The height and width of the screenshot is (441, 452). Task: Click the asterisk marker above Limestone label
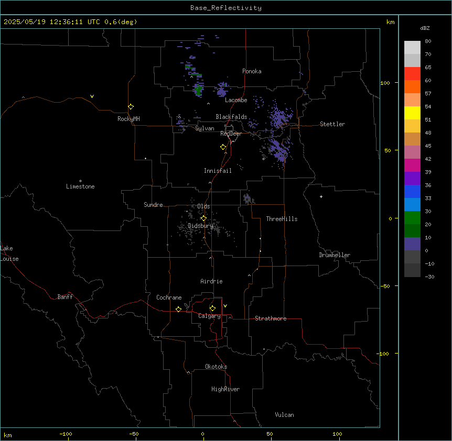click(x=80, y=181)
